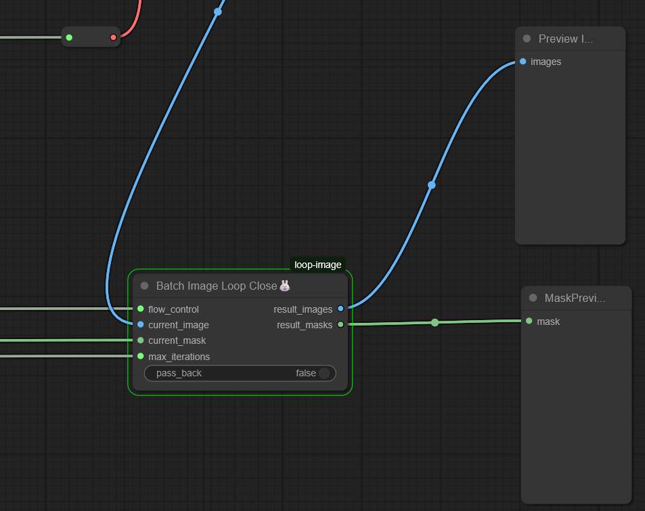Click the small reroute node's green input dot
This screenshot has width=645, height=511.
click(69, 37)
